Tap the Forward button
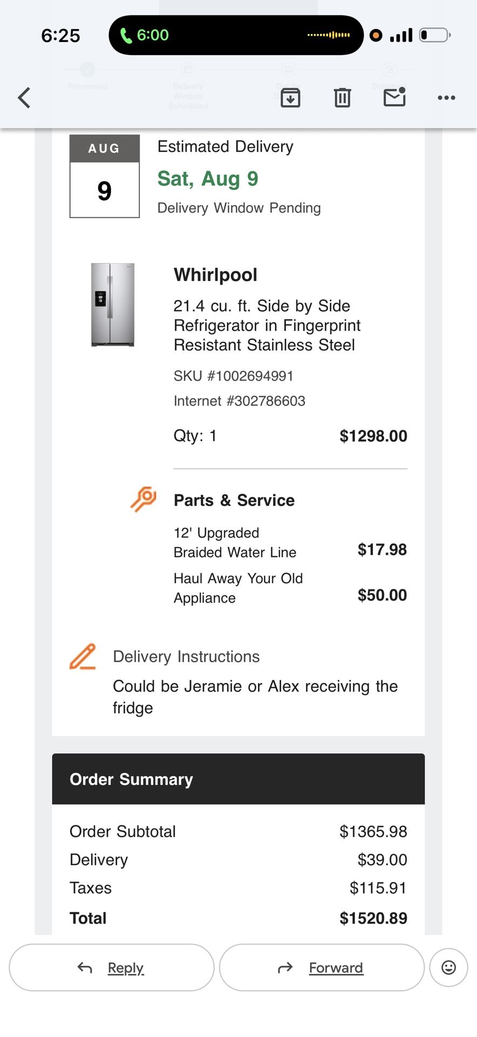This screenshot has width=477, height=1037. [x=322, y=967]
